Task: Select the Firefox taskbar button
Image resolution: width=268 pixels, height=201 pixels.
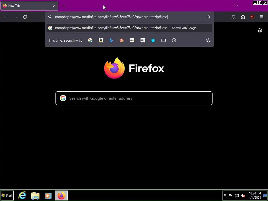Action: (x=62, y=195)
